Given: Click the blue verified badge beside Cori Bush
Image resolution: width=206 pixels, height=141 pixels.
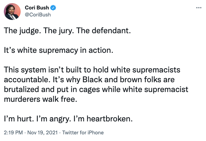Looking at the screenshot, I should [53, 8].
